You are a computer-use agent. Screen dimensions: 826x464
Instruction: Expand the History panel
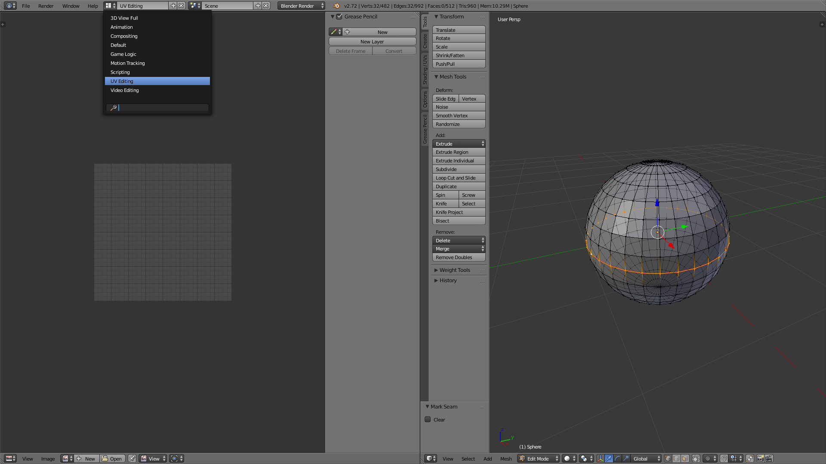pyautogui.click(x=447, y=281)
